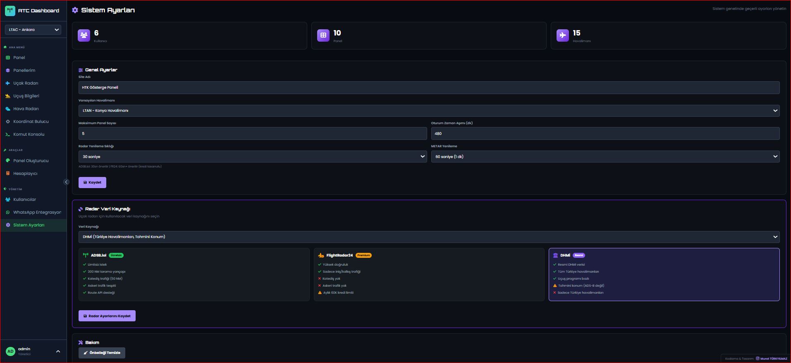
Task: Click the FlightRadar24 plane icon
Action: pos(321,255)
